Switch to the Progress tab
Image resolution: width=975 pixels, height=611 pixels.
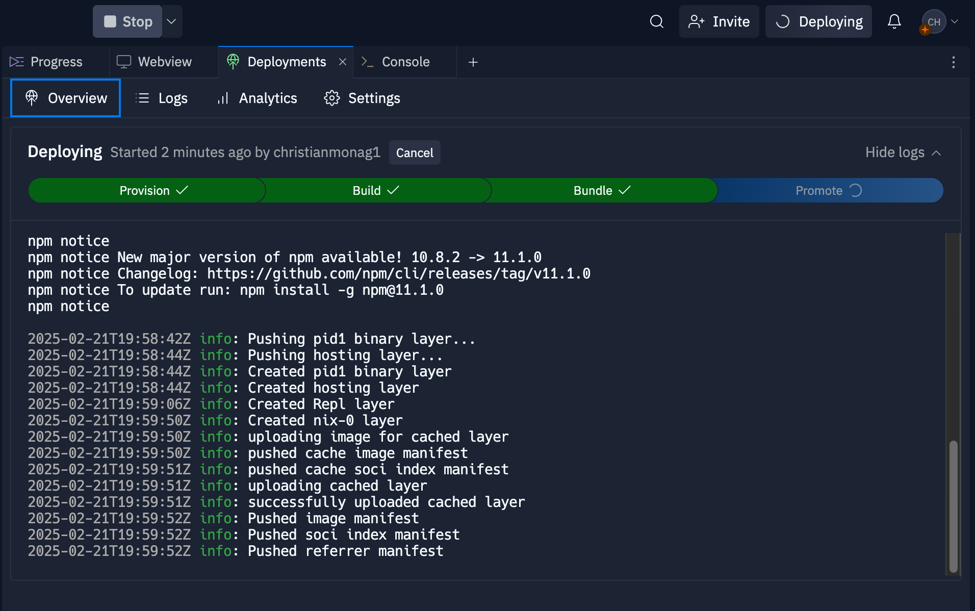click(55, 62)
